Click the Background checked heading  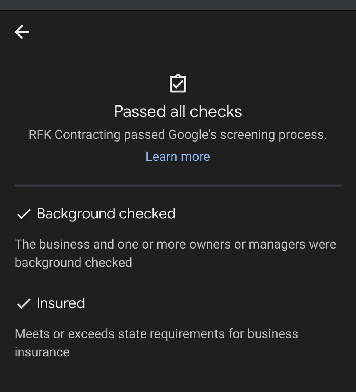point(106,214)
